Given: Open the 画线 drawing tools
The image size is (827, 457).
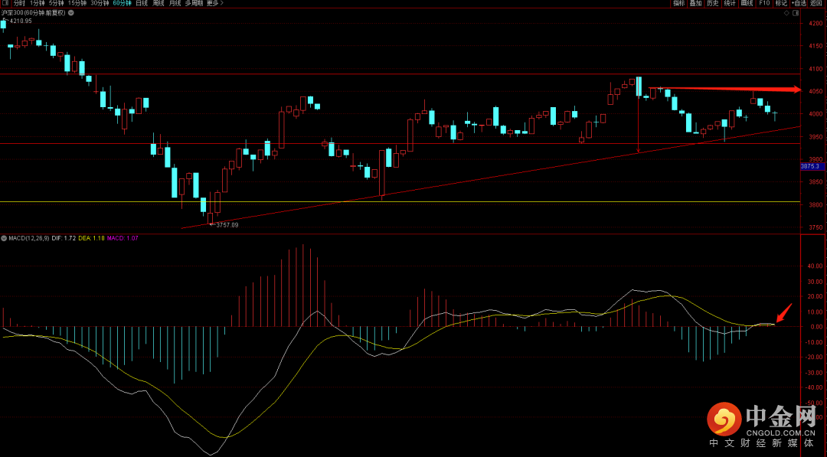Looking at the screenshot, I should tap(747, 3).
